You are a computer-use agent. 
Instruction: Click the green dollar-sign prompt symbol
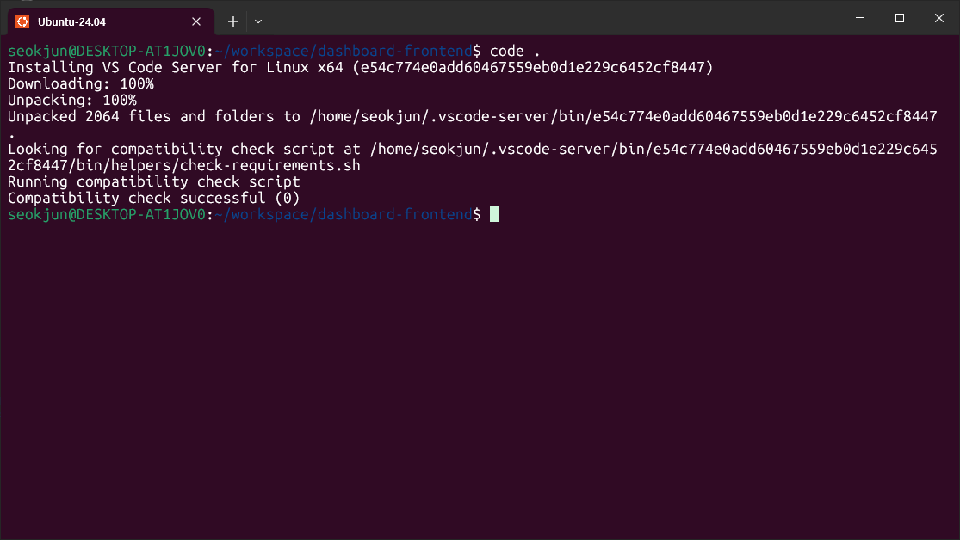point(479,214)
